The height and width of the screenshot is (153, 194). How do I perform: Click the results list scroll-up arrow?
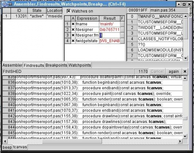[x=185, y=77]
